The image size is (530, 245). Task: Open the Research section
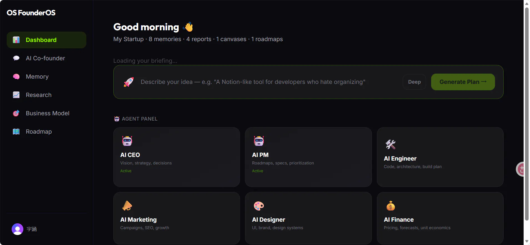click(x=46, y=95)
